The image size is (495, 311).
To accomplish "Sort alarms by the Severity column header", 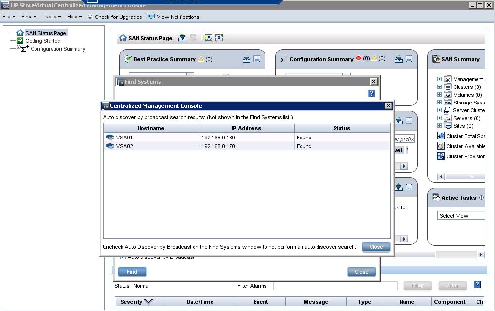I will point(139,302).
